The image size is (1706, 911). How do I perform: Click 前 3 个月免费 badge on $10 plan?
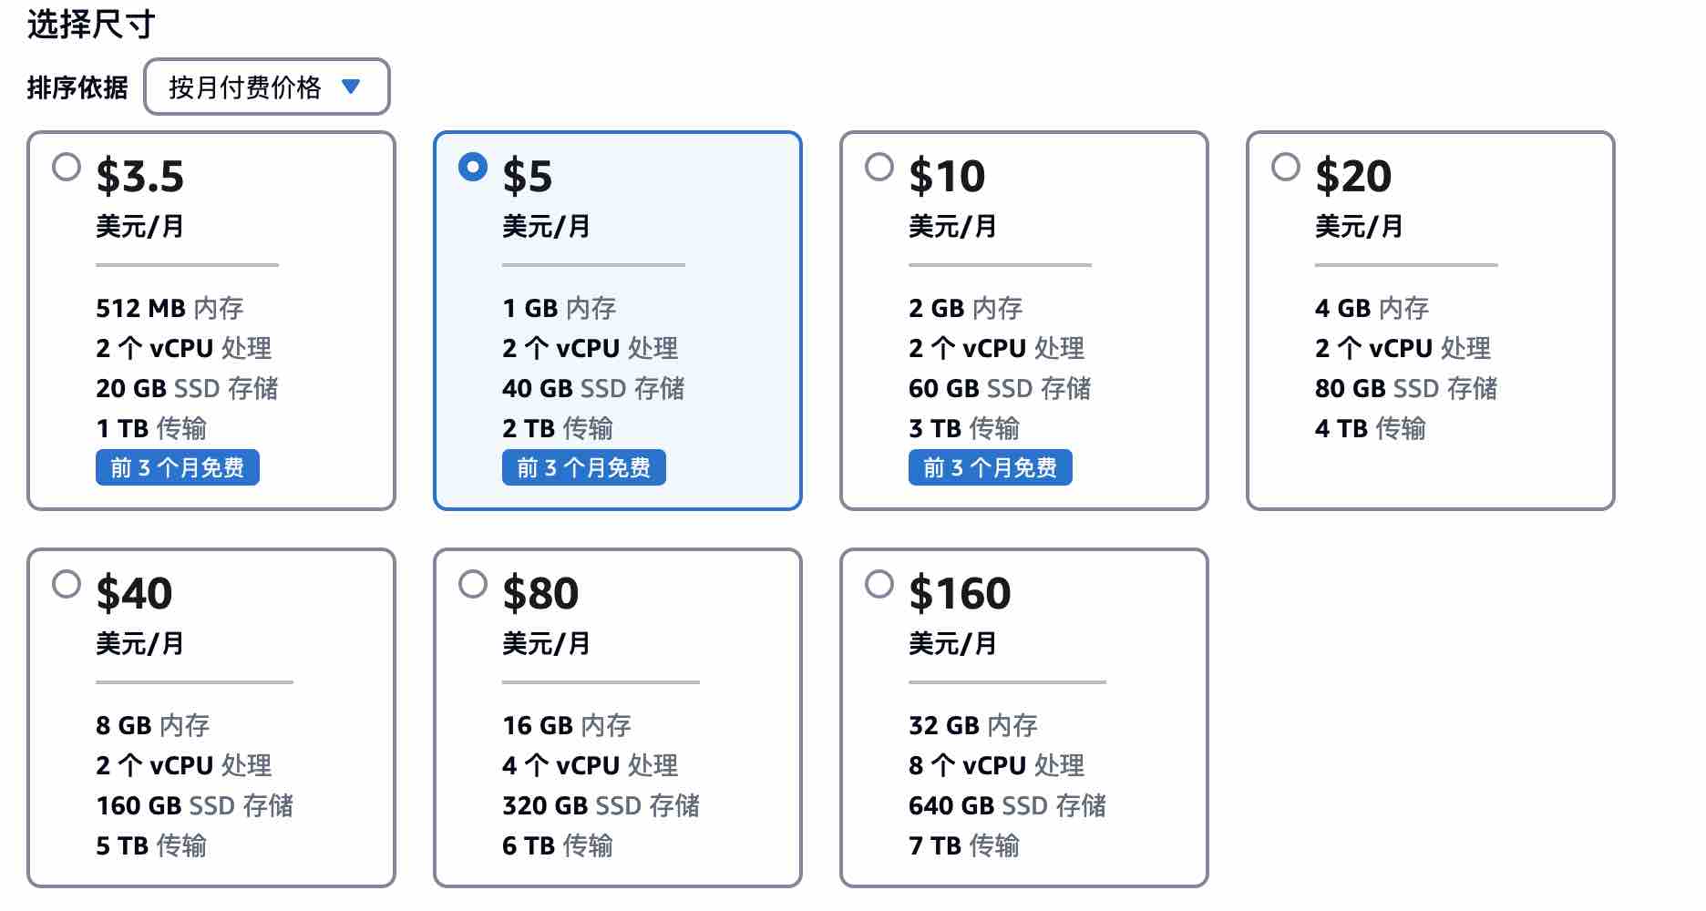991,467
